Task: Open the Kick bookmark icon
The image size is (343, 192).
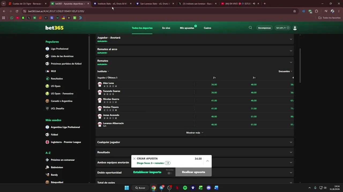Action: [23, 18]
